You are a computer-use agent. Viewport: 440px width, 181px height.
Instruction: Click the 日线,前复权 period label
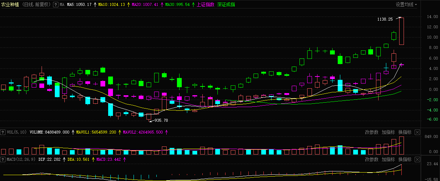pos(36,5)
